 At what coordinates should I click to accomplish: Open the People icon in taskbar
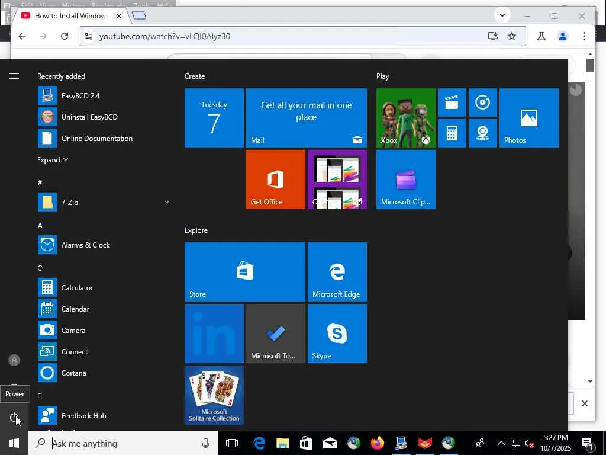pos(480,443)
